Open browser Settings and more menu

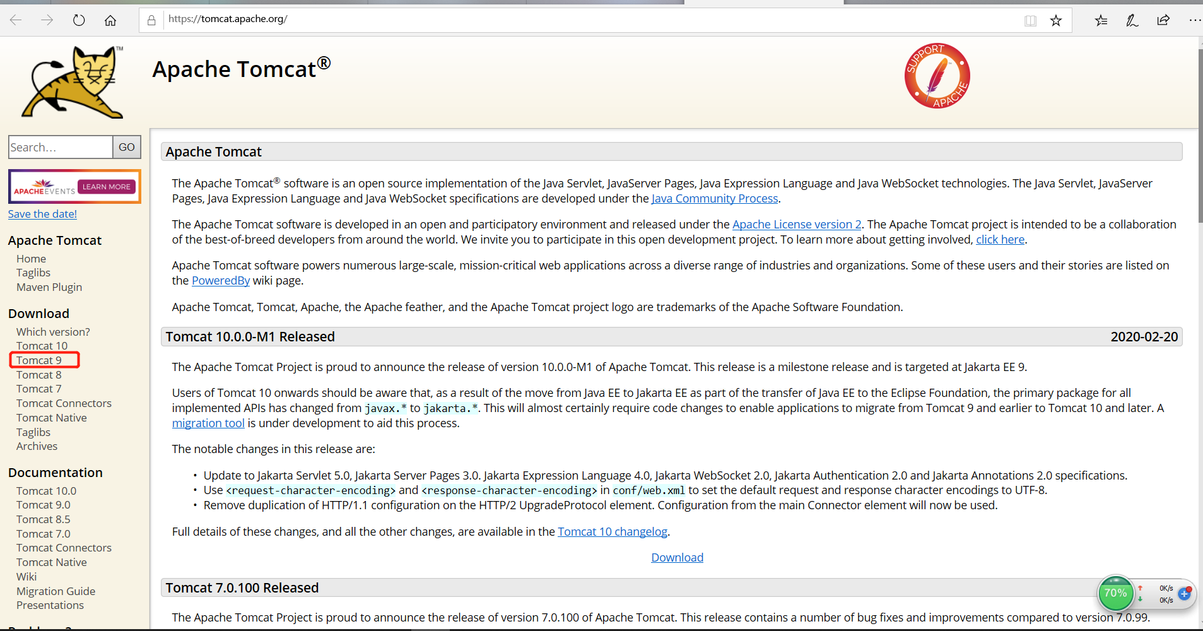[x=1195, y=20]
